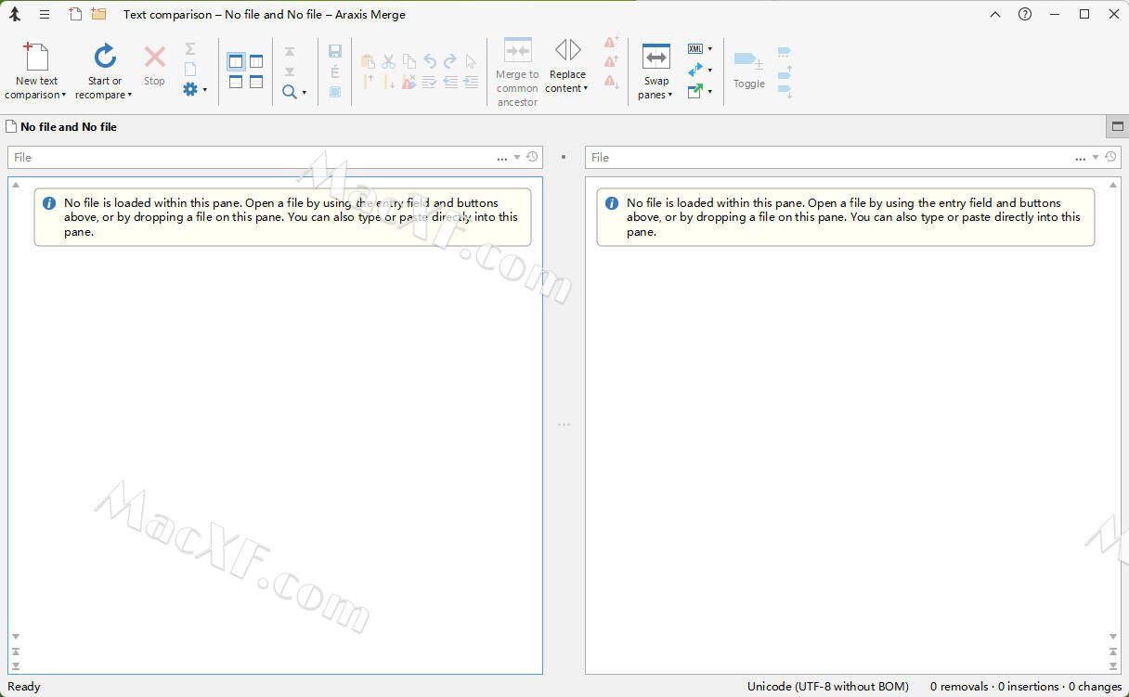Open the right pane file history icon
The image size is (1129, 697).
[1110, 157]
